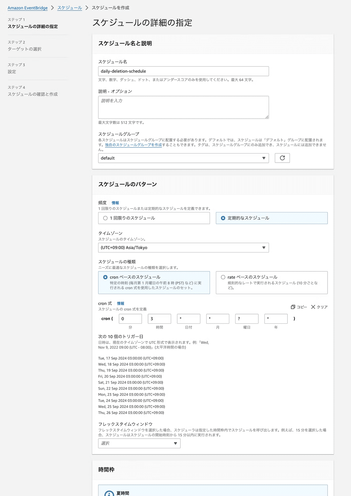Select step 1 スケジュールの詳細の指定
This screenshot has width=351, height=496.
pos(33,26)
